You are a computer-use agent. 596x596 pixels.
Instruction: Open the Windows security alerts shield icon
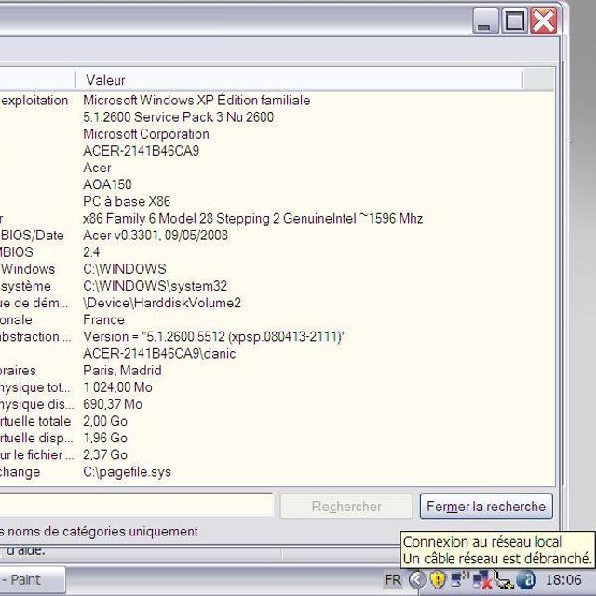click(x=438, y=579)
